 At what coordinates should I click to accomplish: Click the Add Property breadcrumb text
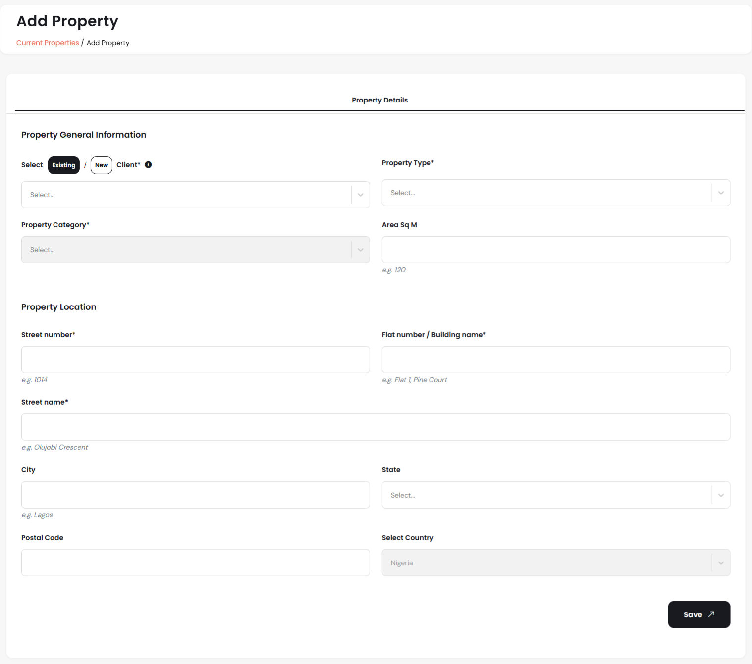108,43
